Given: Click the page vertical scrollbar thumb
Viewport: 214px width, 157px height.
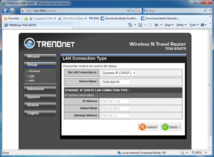Looking at the screenshot, I should click(210, 85).
